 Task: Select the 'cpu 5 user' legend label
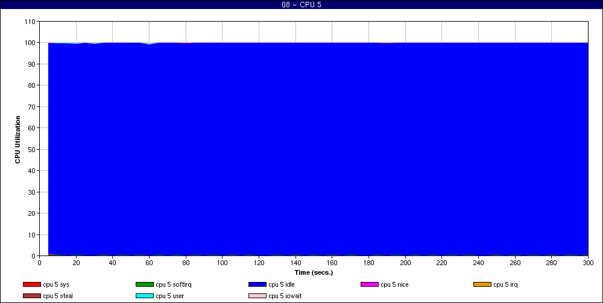170,296
